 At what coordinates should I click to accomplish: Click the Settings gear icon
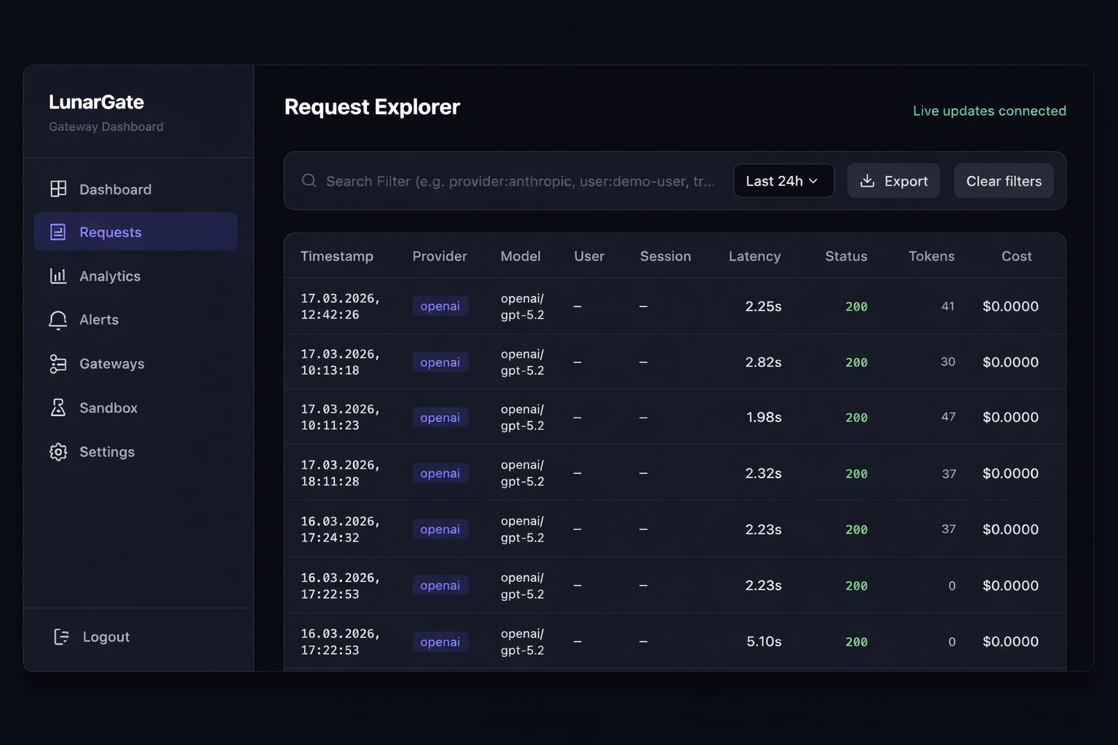coord(58,451)
